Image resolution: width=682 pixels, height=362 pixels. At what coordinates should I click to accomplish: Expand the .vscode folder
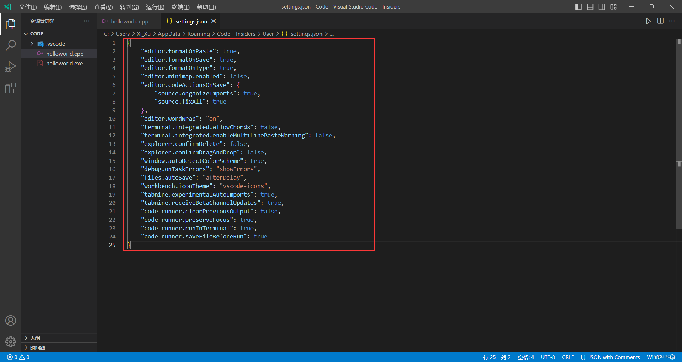tap(32, 44)
